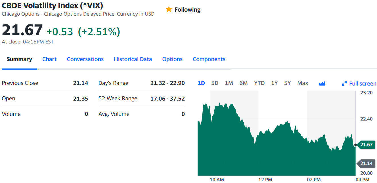Open the Summary tab
The image size is (377, 183).
pyautogui.click(x=19, y=59)
